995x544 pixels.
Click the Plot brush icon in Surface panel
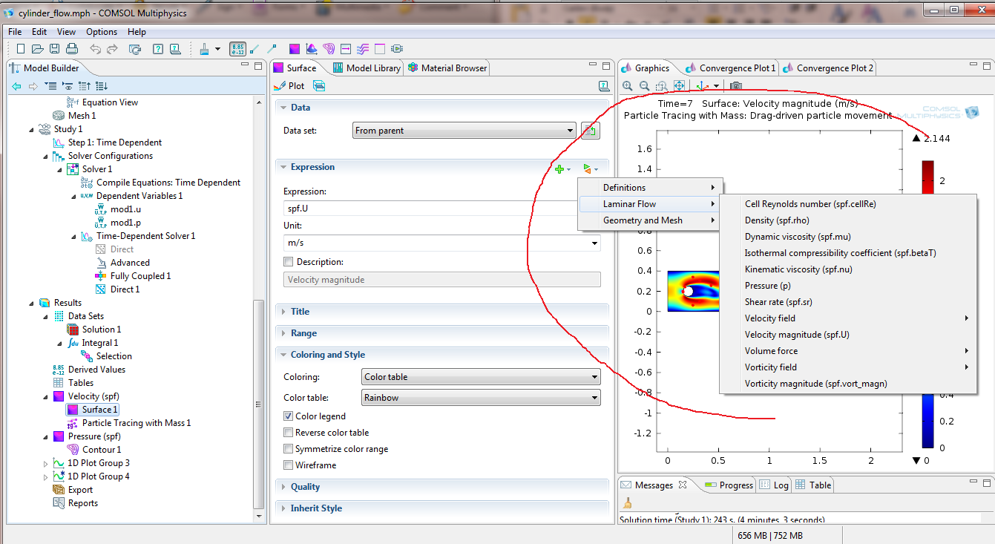tap(280, 86)
